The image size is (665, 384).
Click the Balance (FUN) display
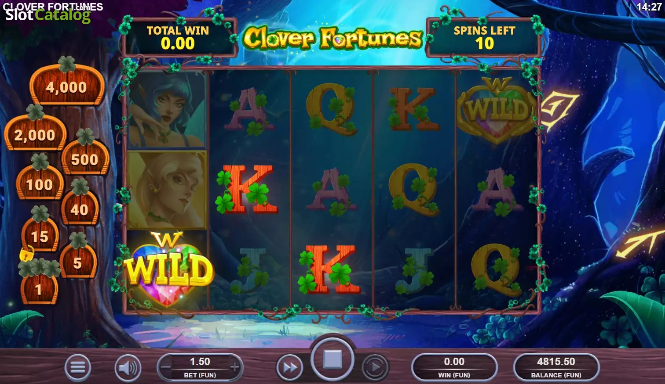tap(556, 367)
